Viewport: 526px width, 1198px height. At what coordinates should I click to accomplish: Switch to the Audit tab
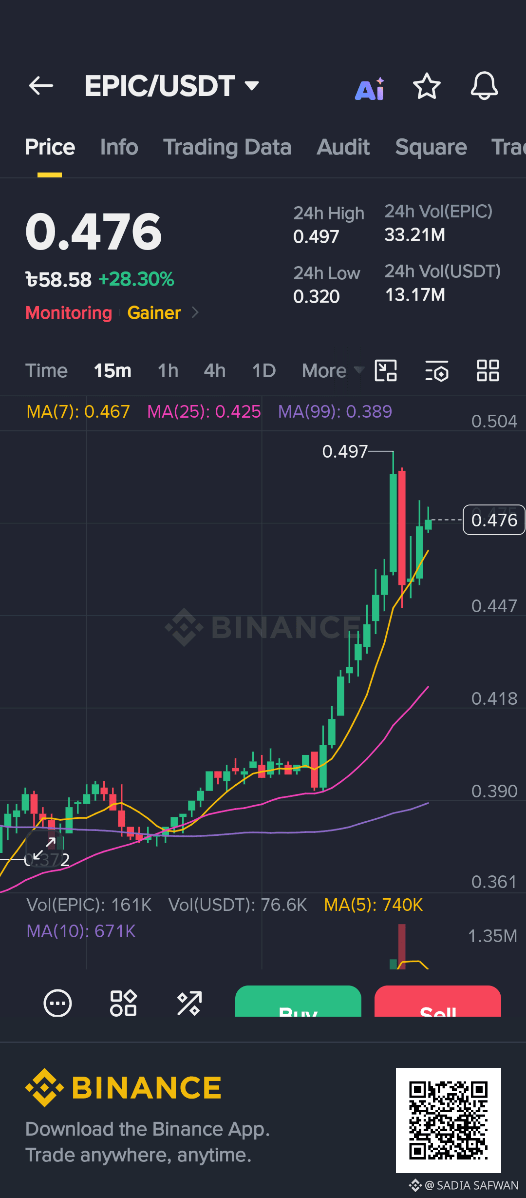coord(343,147)
